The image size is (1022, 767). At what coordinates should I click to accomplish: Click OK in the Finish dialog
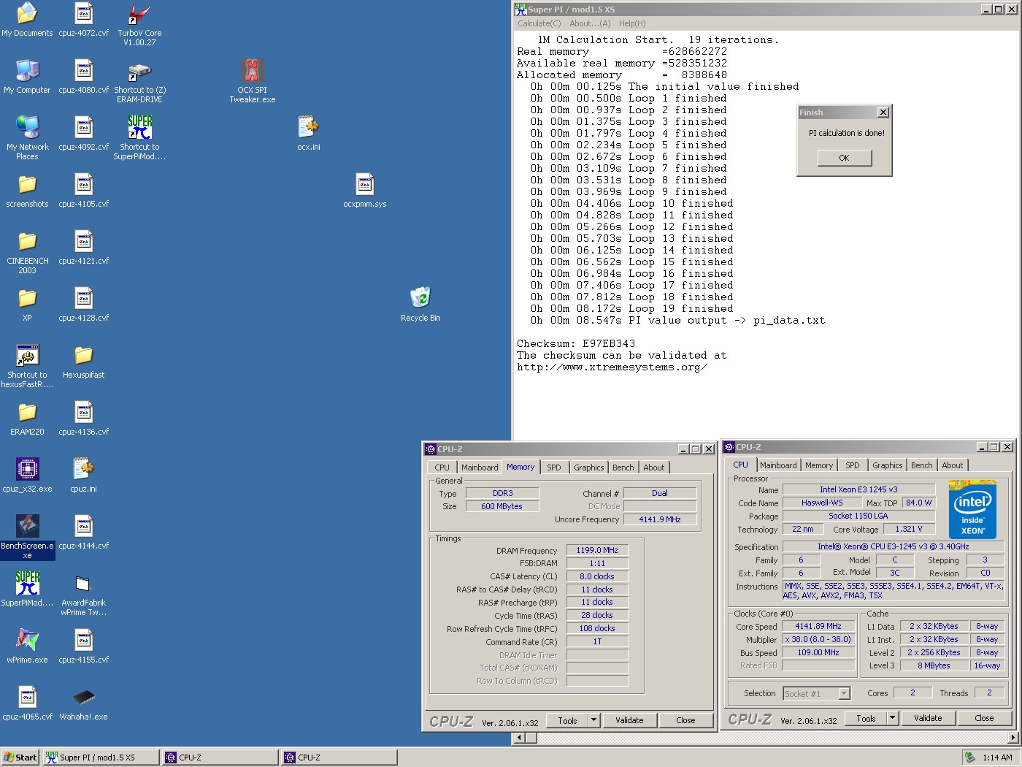[x=844, y=158]
